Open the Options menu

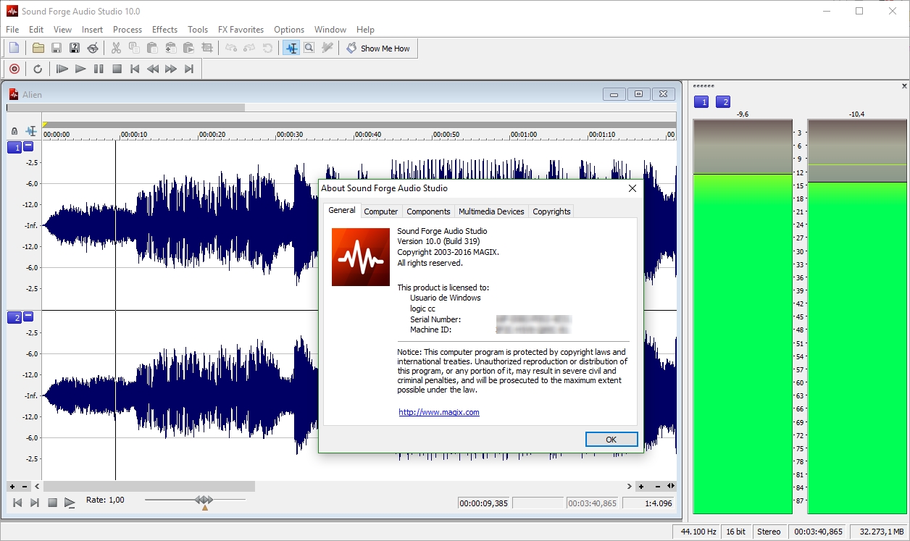coord(289,30)
